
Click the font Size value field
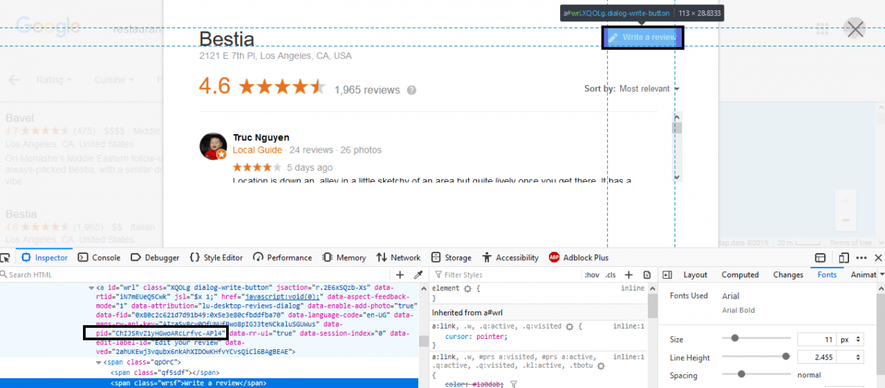(x=817, y=340)
